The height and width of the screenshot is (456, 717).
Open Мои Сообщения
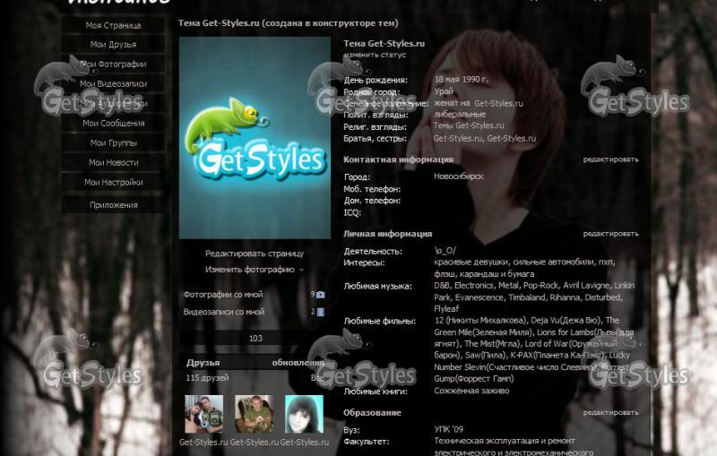(x=113, y=124)
